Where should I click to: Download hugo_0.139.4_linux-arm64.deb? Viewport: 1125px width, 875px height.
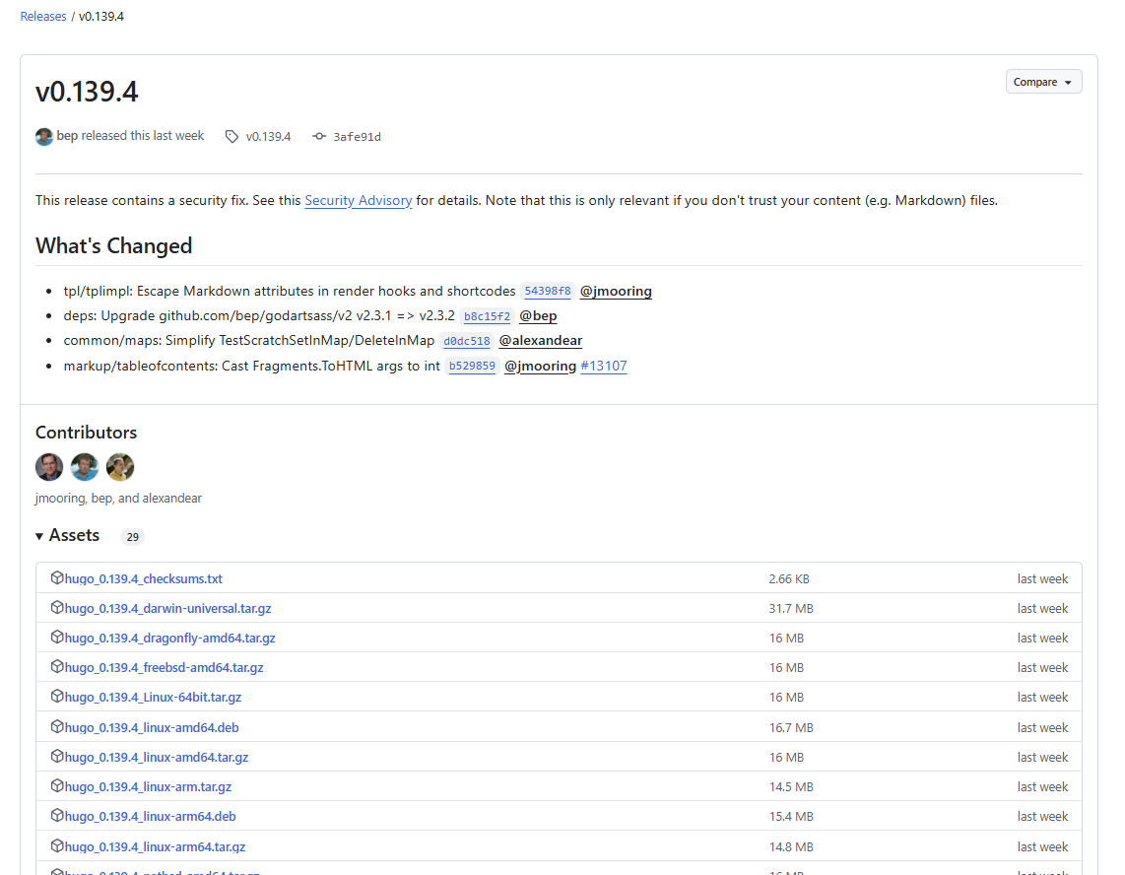point(150,817)
